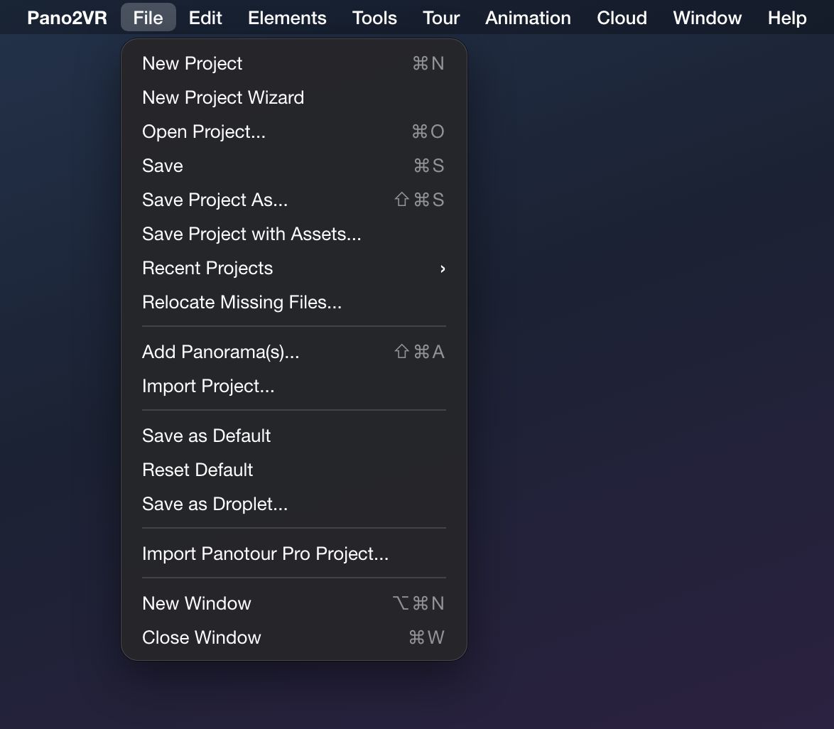Viewport: 834px width, 729px height.
Task: Open the Cloud menu
Action: 622,18
